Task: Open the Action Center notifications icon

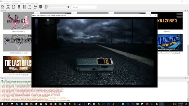Action: 186,104
